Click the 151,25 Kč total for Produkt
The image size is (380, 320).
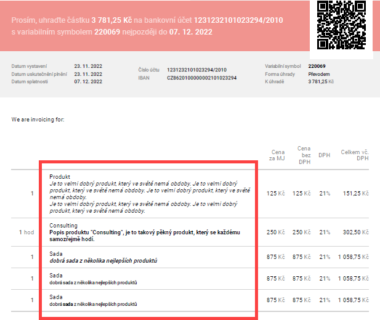[356, 194]
